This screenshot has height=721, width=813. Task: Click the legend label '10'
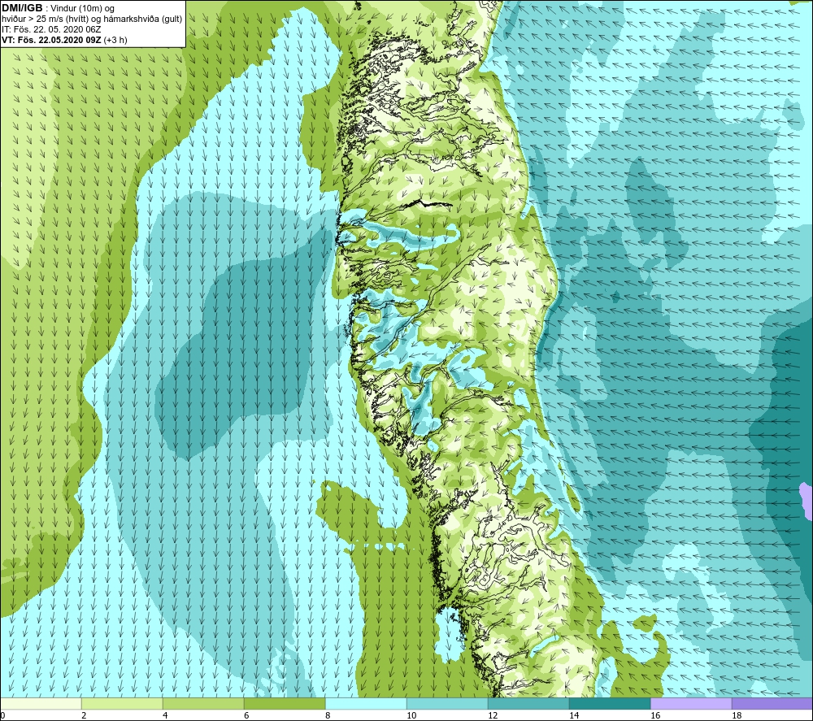click(x=411, y=715)
